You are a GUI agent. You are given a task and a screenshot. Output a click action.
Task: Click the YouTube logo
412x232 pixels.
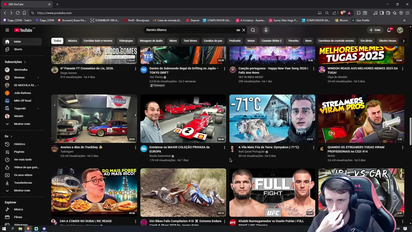[x=23, y=30]
